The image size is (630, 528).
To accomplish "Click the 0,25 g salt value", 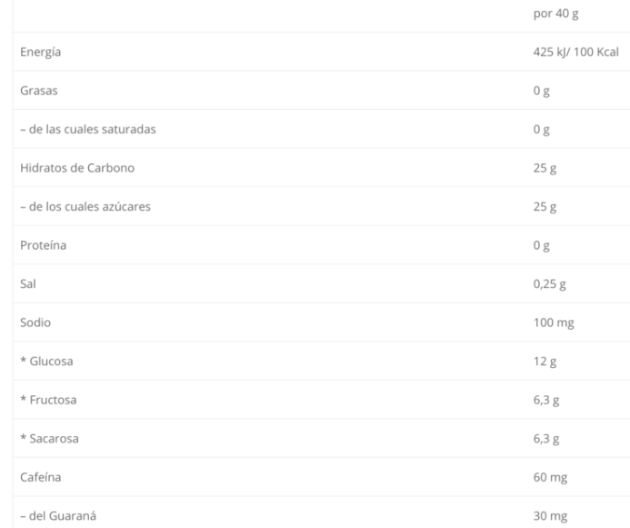I will click(x=549, y=284).
